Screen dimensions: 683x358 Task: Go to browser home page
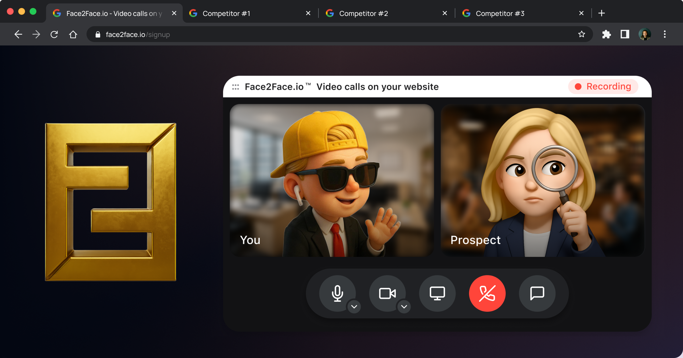coord(73,34)
